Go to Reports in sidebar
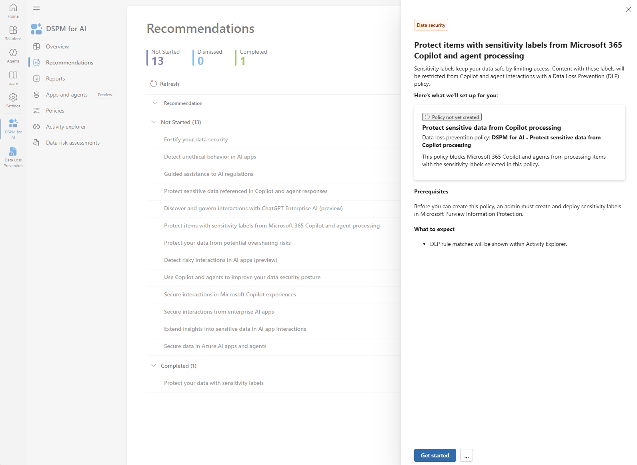This screenshot has width=637, height=465. pyautogui.click(x=56, y=79)
